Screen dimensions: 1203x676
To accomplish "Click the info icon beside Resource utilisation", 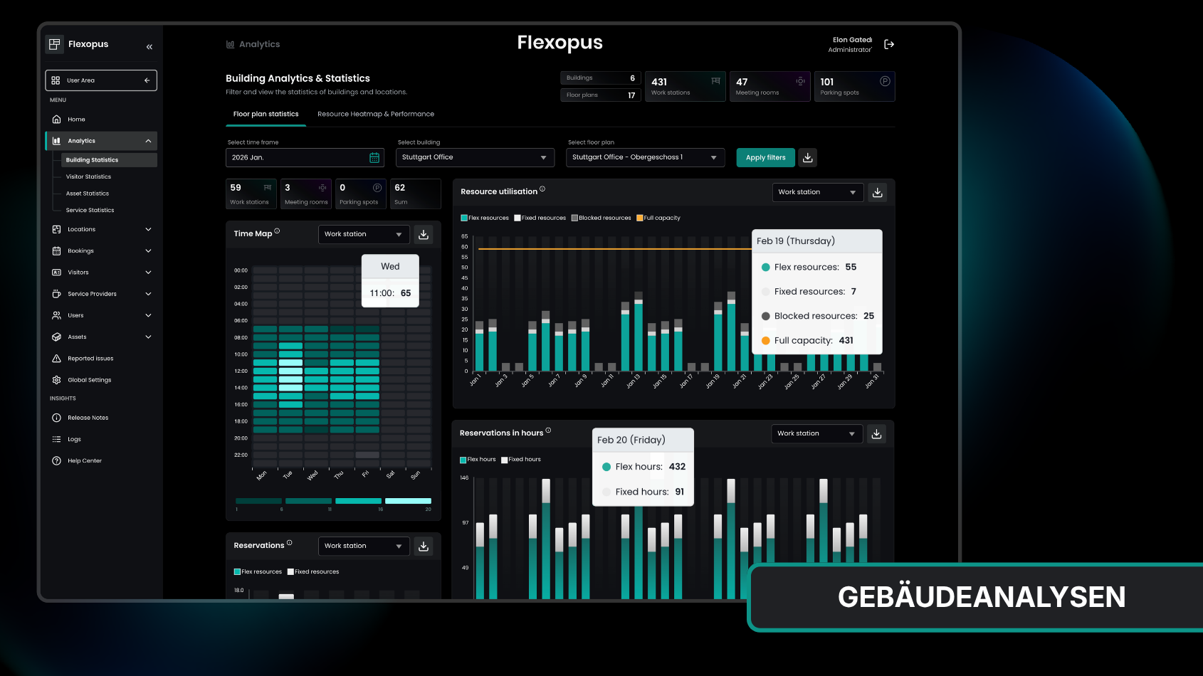I will tap(542, 189).
